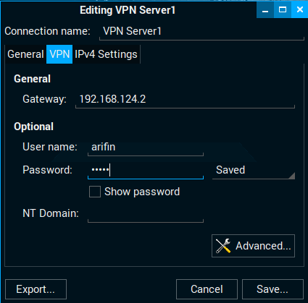
Task: Enable the Show password checkbox
Action: point(95,192)
